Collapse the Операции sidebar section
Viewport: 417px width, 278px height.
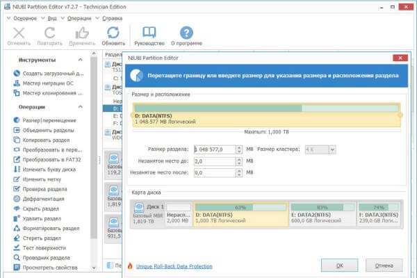[81, 107]
